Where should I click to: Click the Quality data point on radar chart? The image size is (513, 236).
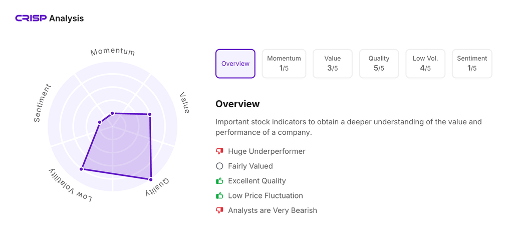(151, 179)
